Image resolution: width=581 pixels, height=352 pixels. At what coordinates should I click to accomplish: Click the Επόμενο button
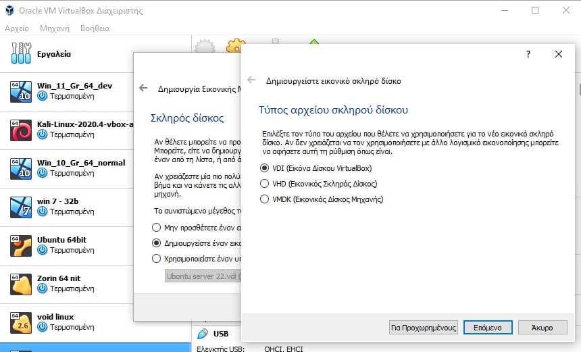(488, 328)
